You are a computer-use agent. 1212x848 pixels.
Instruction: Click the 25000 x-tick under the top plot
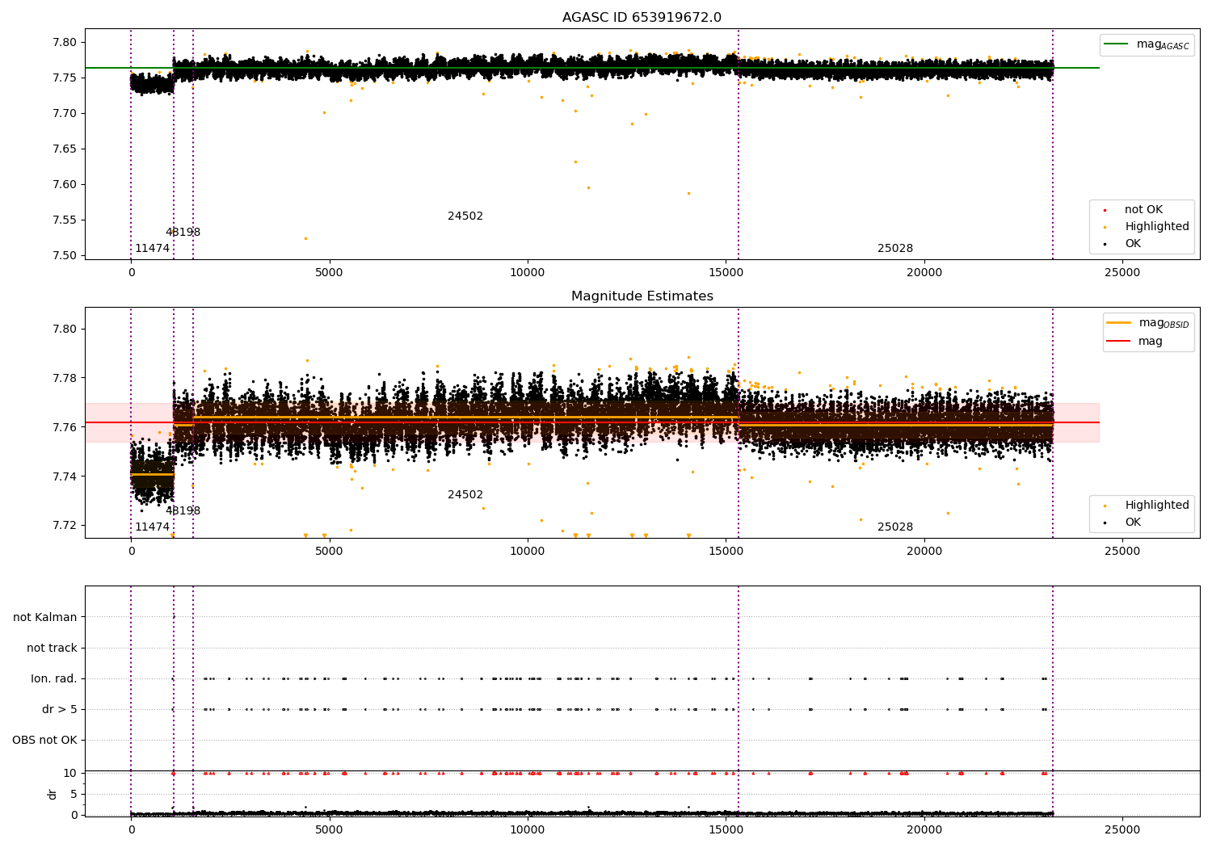pos(1122,273)
